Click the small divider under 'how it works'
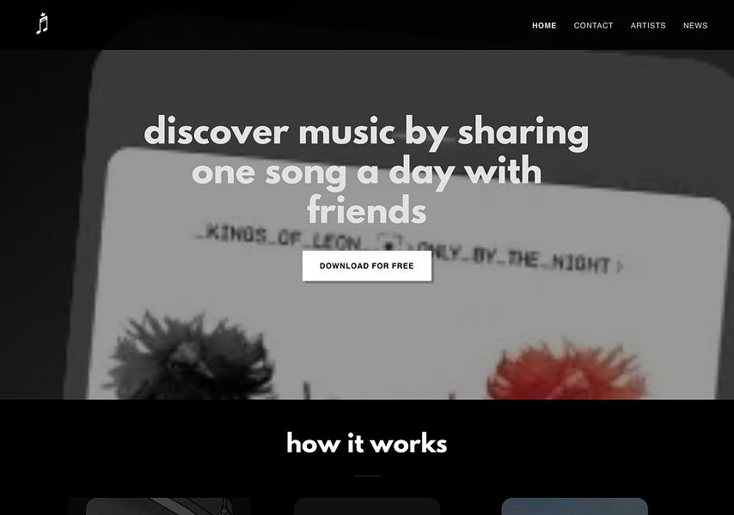The height and width of the screenshot is (515, 734). pos(366,476)
